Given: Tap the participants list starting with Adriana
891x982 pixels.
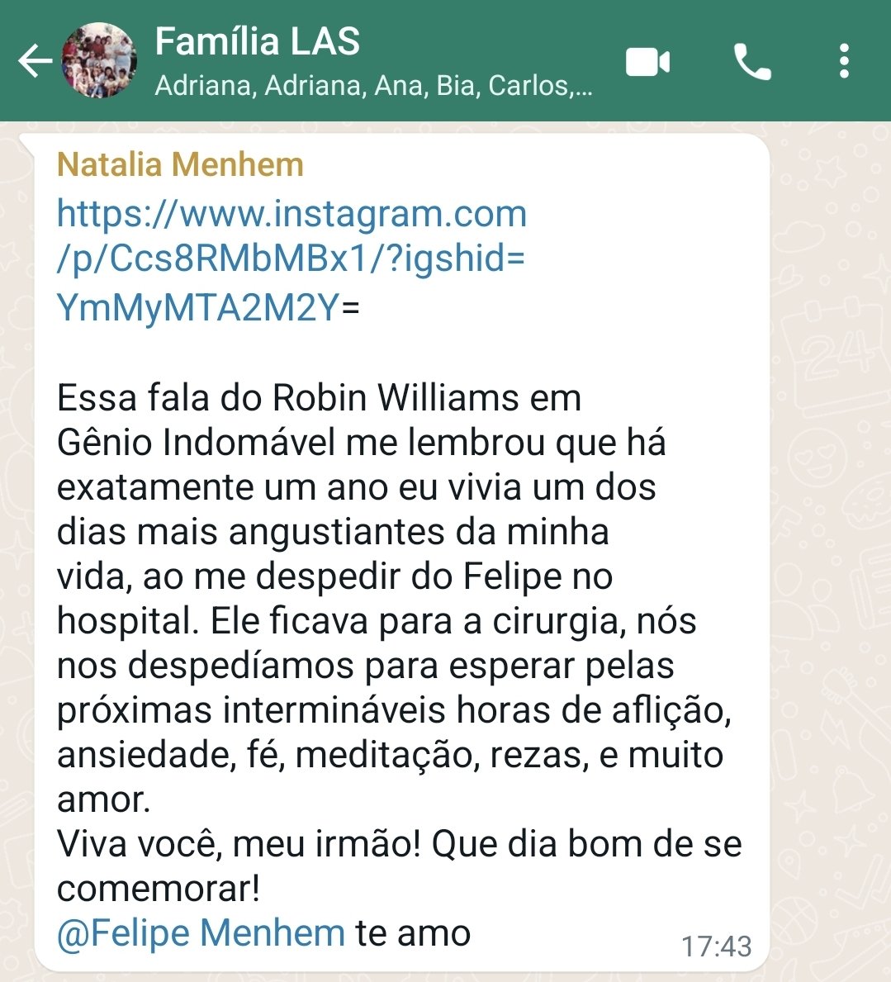Looking at the screenshot, I should pos(373,86).
